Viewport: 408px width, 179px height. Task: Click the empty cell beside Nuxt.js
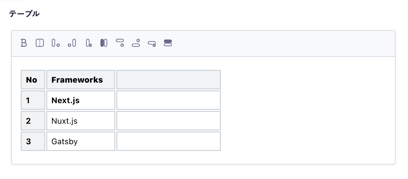click(x=168, y=121)
